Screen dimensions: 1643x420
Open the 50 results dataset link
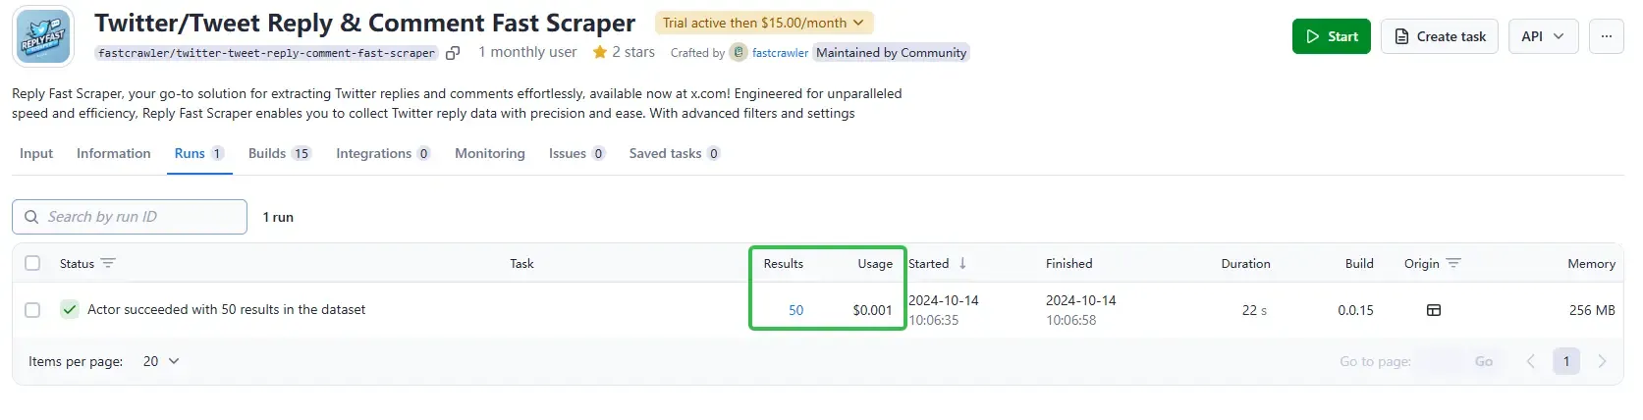(795, 310)
